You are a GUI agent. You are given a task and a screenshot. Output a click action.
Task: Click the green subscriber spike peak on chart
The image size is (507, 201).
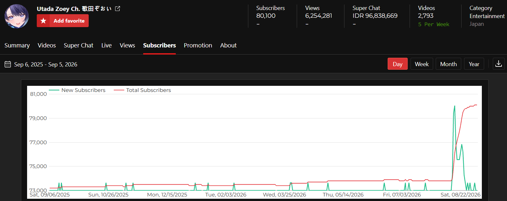tap(454, 106)
